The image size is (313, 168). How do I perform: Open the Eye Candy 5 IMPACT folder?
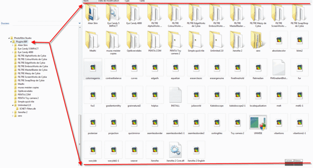113,13
